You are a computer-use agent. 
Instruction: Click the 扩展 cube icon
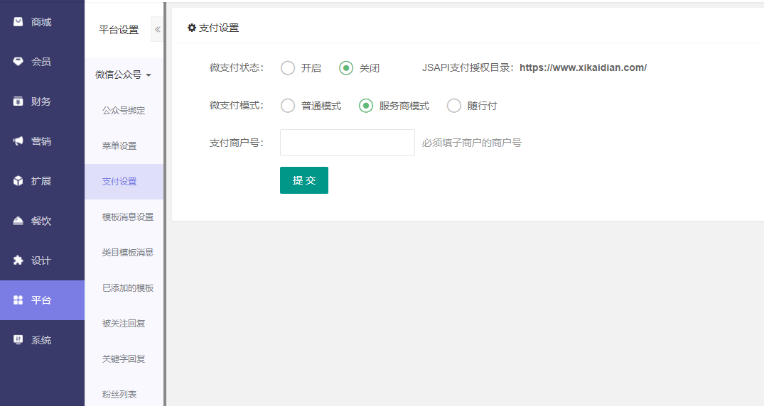pos(18,180)
